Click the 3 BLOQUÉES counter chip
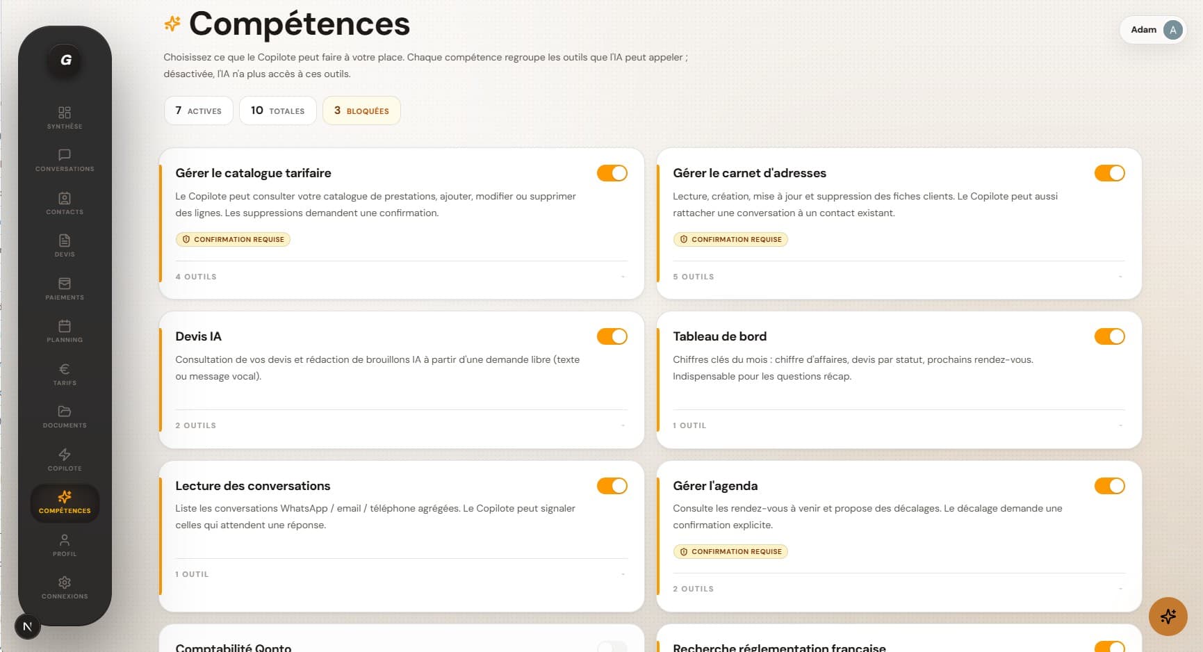Screen dimensions: 1203x652 (x=361, y=111)
